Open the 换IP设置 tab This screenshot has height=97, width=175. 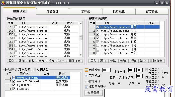119,11
